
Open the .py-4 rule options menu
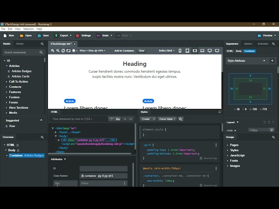point(216,145)
